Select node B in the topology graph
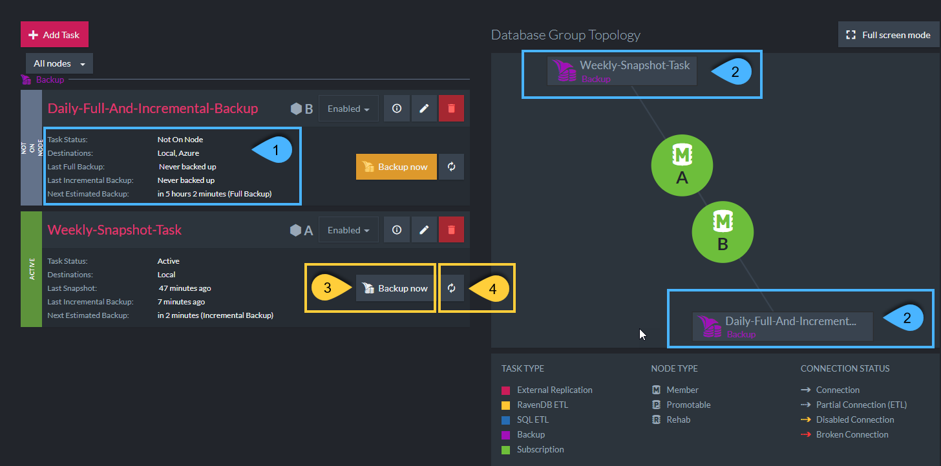Image resolution: width=941 pixels, height=466 pixels. pos(723,231)
